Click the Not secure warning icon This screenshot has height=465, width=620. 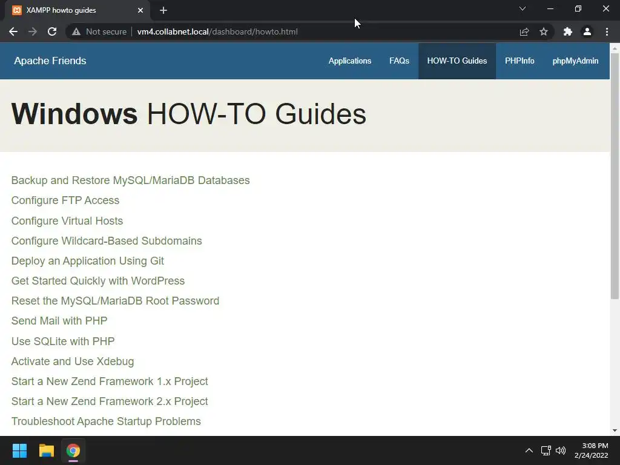point(76,31)
